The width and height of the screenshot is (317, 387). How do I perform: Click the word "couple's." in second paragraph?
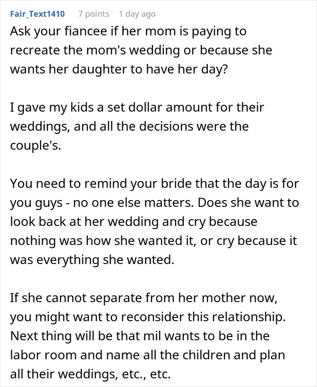coord(35,145)
